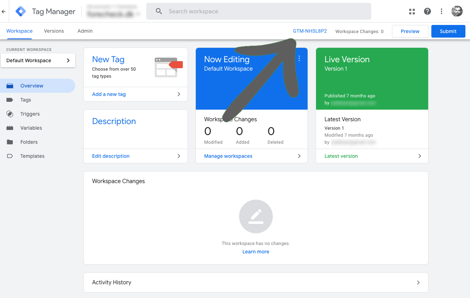The image size is (470, 298).
Task: Click the Templates outline icon in sidebar
Action: pos(10,156)
